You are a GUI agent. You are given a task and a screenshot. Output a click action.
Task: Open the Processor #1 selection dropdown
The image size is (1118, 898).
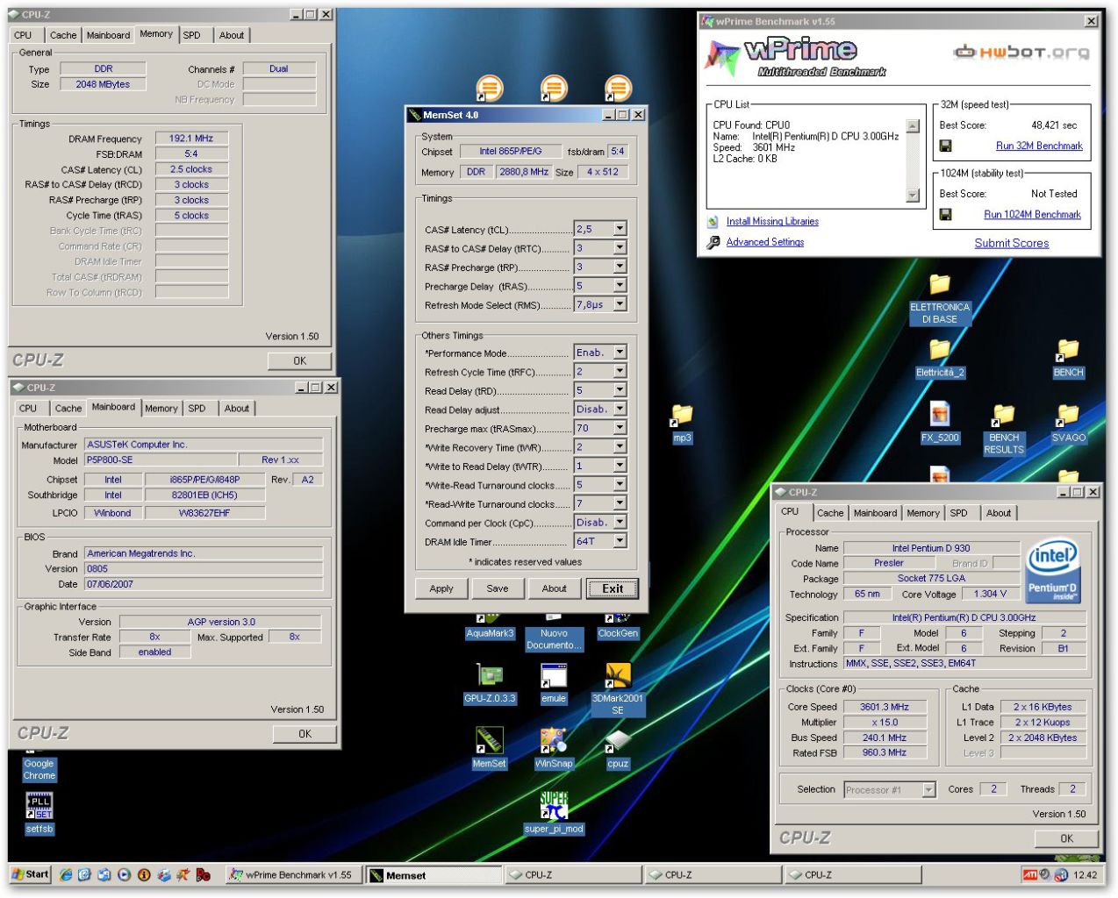point(928,790)
